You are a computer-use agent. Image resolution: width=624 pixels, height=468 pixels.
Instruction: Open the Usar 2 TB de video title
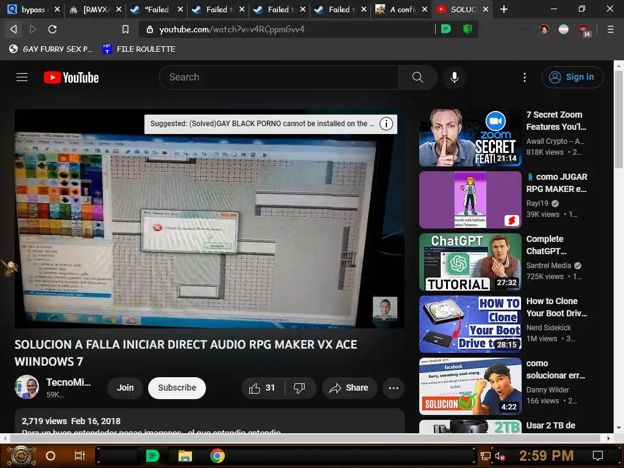coord(551,425)
